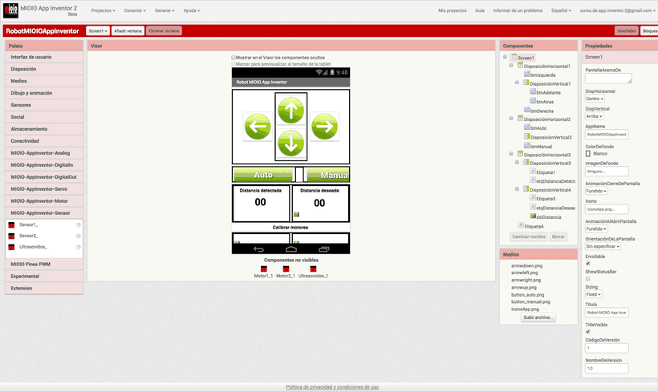
Task: Collapse DisposiciónHorizontal1 tree node
Action: [511, 66]
